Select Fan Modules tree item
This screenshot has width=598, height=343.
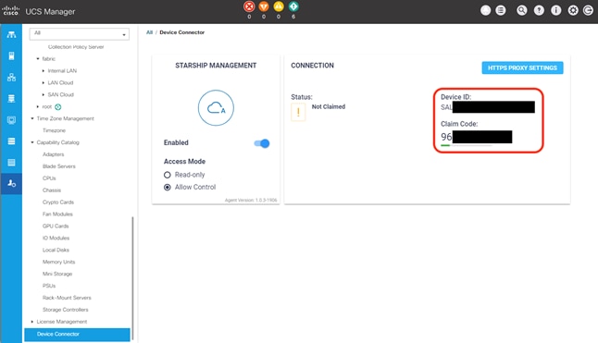tap(57, 214)
